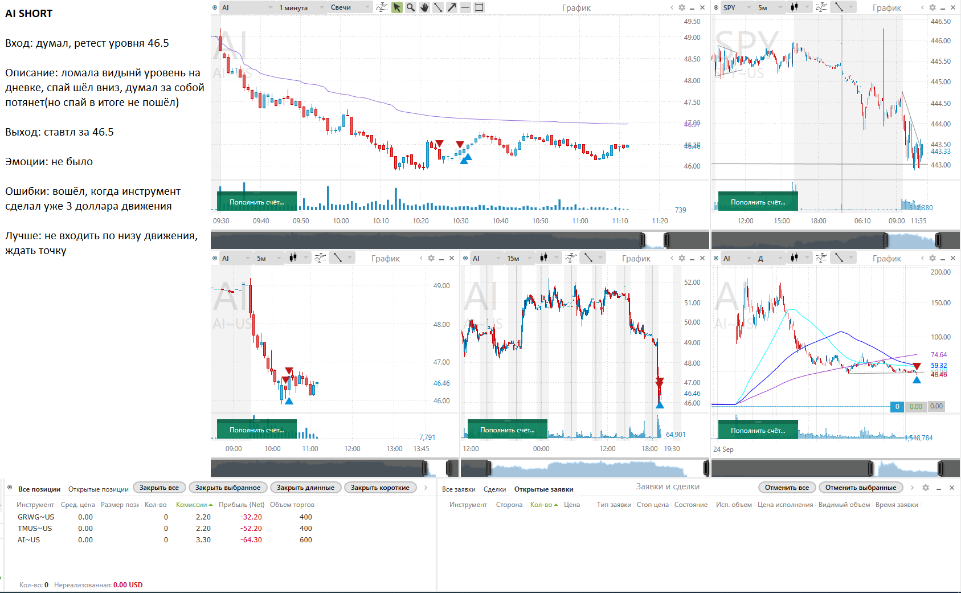Click indicators icon in the SPY chart toolbar
Image resolution: width=961 pixels, height=593 pixels.
[x=821, y=7]
